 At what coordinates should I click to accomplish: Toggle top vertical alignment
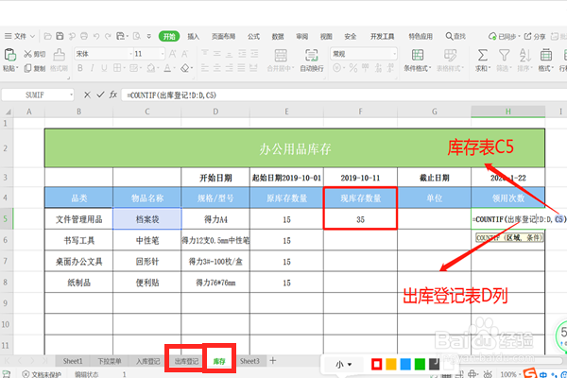[205, 54]
